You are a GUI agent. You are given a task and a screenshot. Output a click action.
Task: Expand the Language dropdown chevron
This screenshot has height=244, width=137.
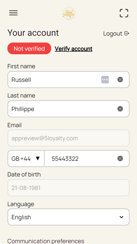click(121, 217)
